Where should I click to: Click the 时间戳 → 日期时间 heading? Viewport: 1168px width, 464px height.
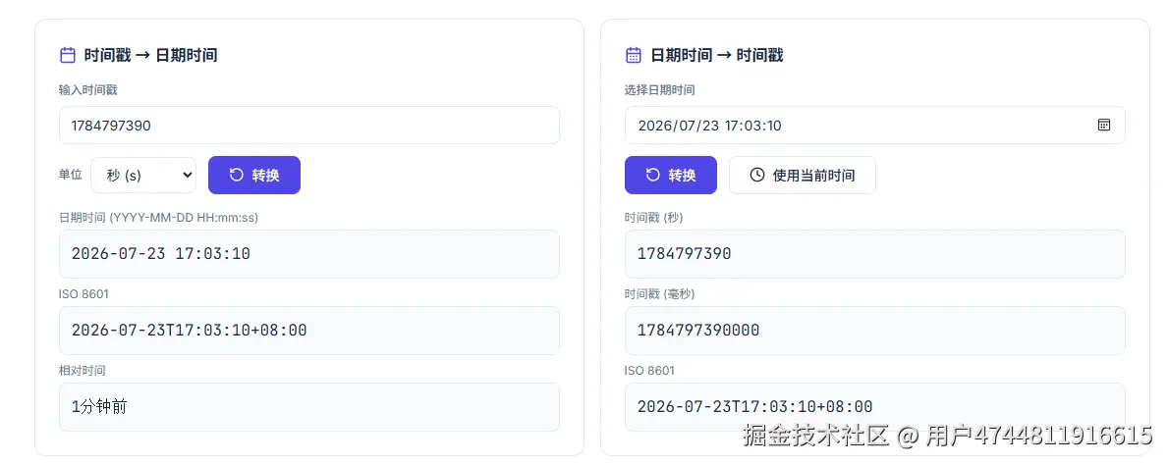150,55
